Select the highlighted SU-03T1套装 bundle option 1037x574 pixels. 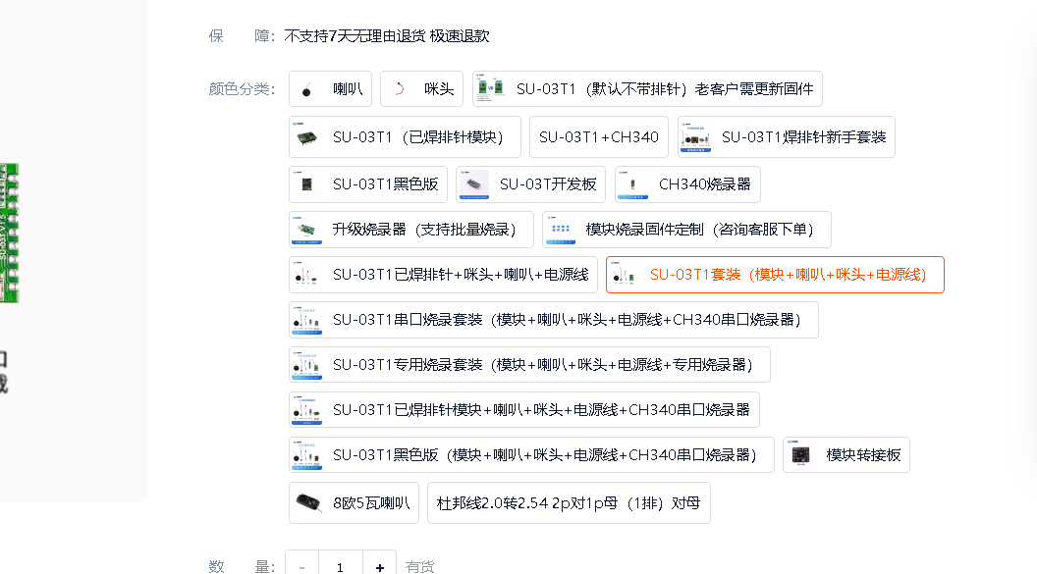[775, 275]
